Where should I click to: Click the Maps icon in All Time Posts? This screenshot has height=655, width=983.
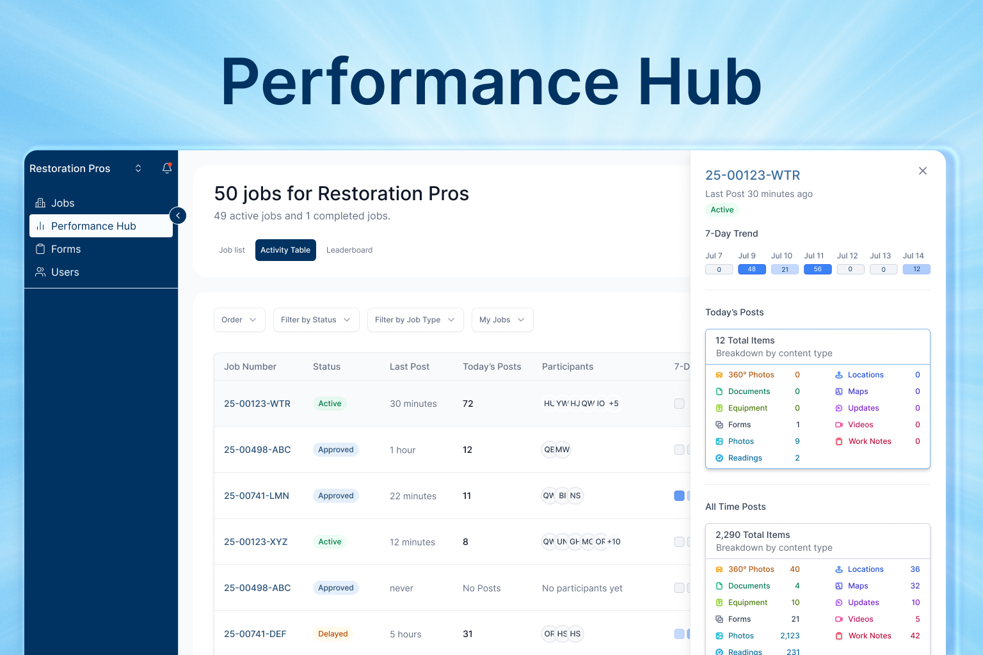coord(839,586)
